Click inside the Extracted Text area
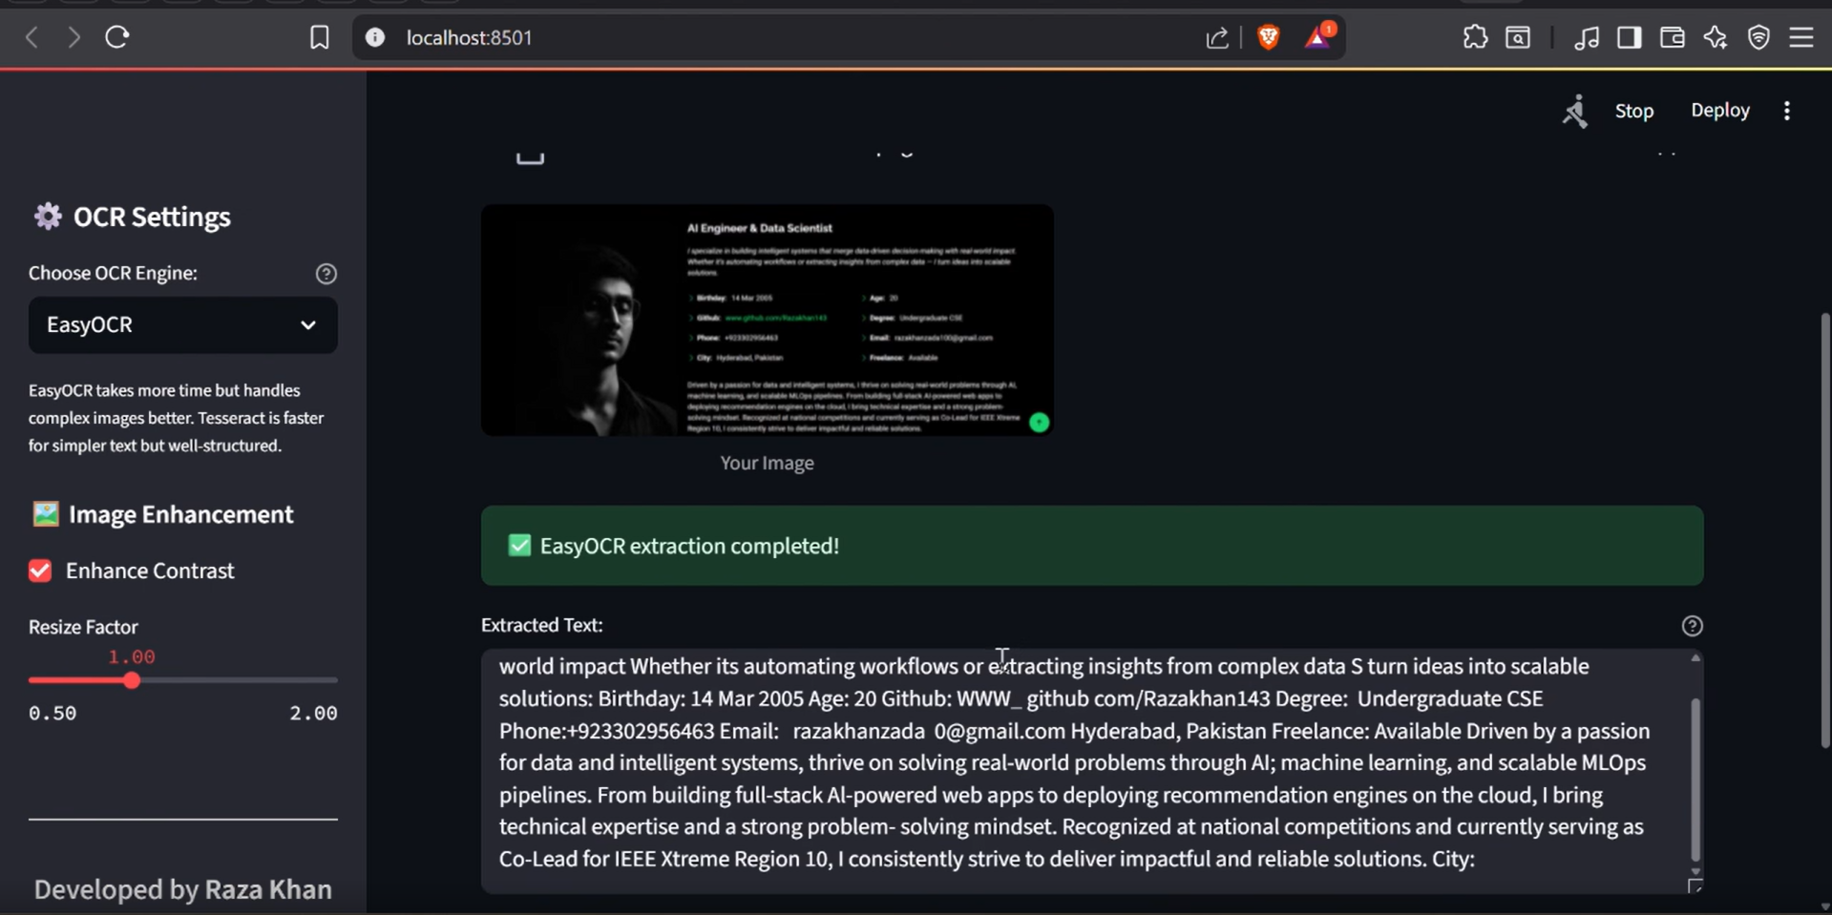Screen dimensions: 1832x915 point(1079,763)
